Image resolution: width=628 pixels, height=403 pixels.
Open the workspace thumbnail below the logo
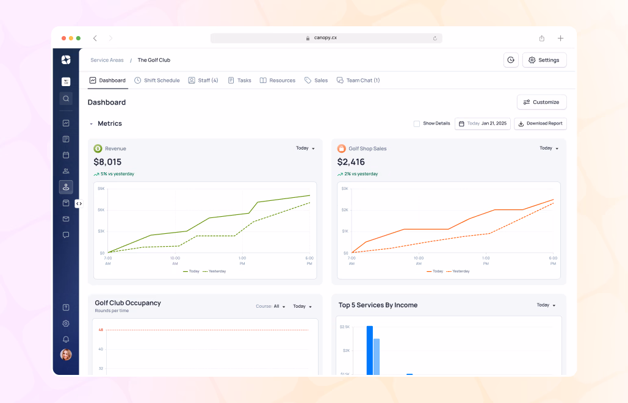coord(66,82)
